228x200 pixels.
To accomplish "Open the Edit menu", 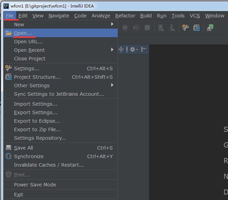I will pos(23,16).
